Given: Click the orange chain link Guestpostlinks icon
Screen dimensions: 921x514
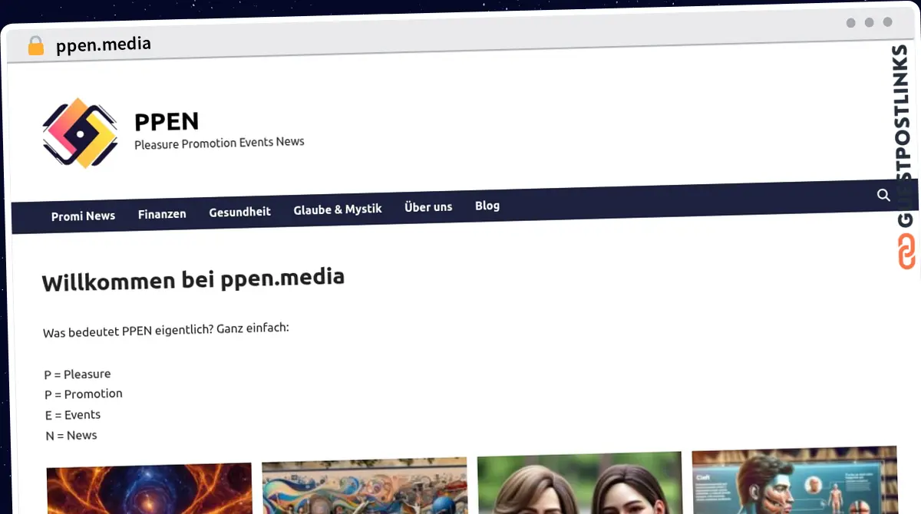Looking at the screenshot, I should tap(906, 252).
